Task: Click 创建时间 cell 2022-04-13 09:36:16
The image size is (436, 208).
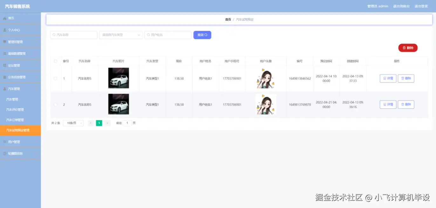Action: coord(353,104)
